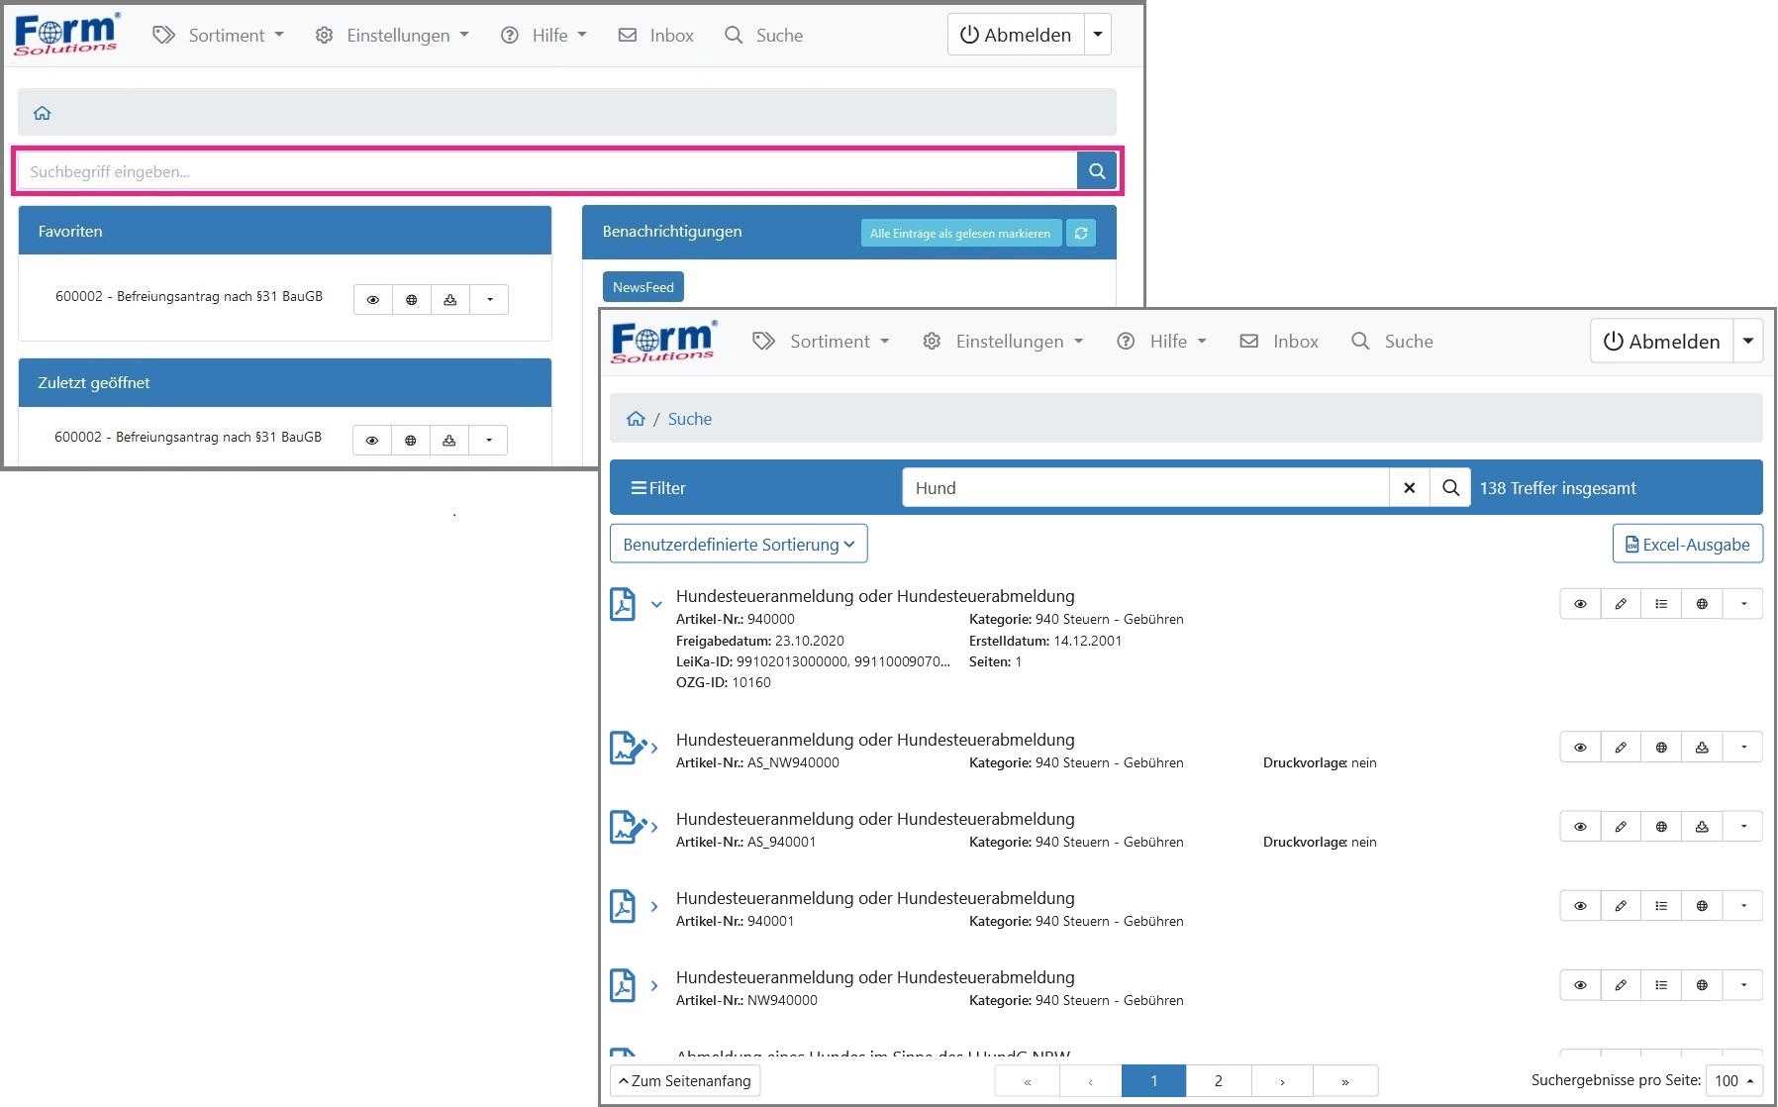Preview Favoriten entry 600002 with eye icon

pyautogui.click(x=373, y=299)
